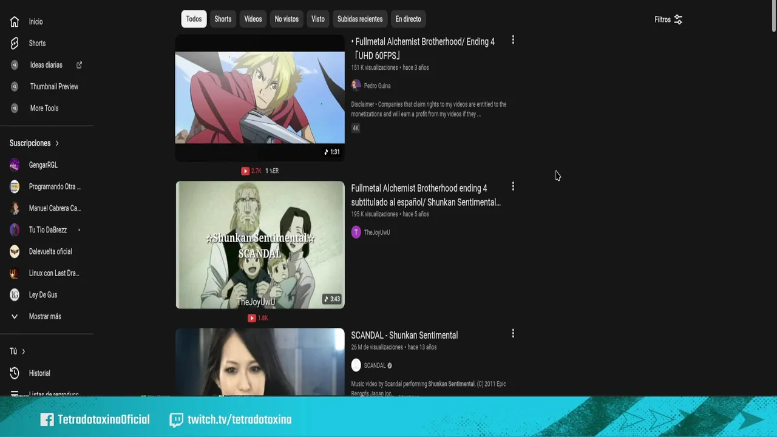Open Fullmetal Alchemist Brotherhood/ Ending 4 UHD title
This screenshot has height=437, width=777.
pos(423,49)
